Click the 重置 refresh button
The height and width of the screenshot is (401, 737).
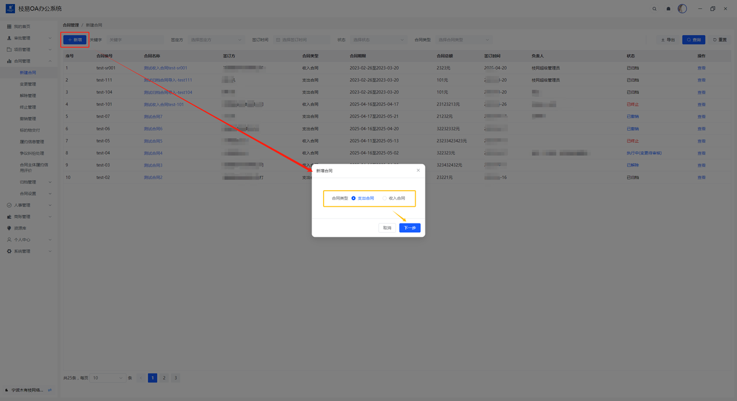coord(719,40)
